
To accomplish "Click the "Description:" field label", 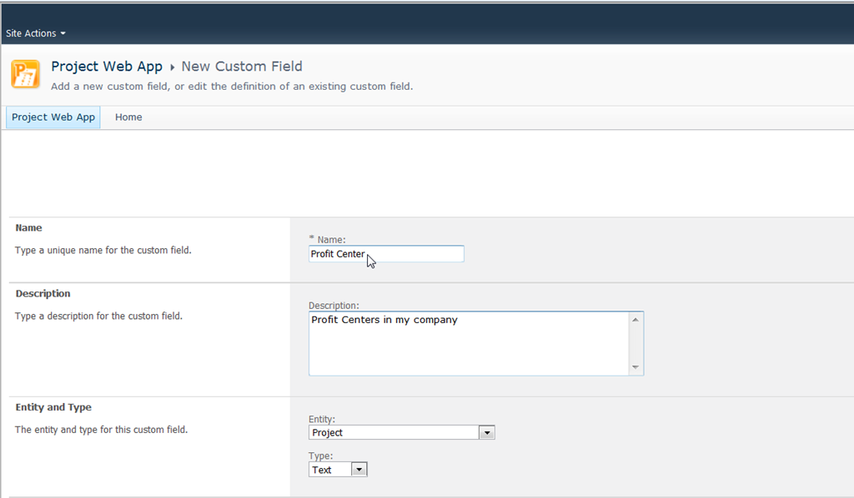I will [334, 306].
